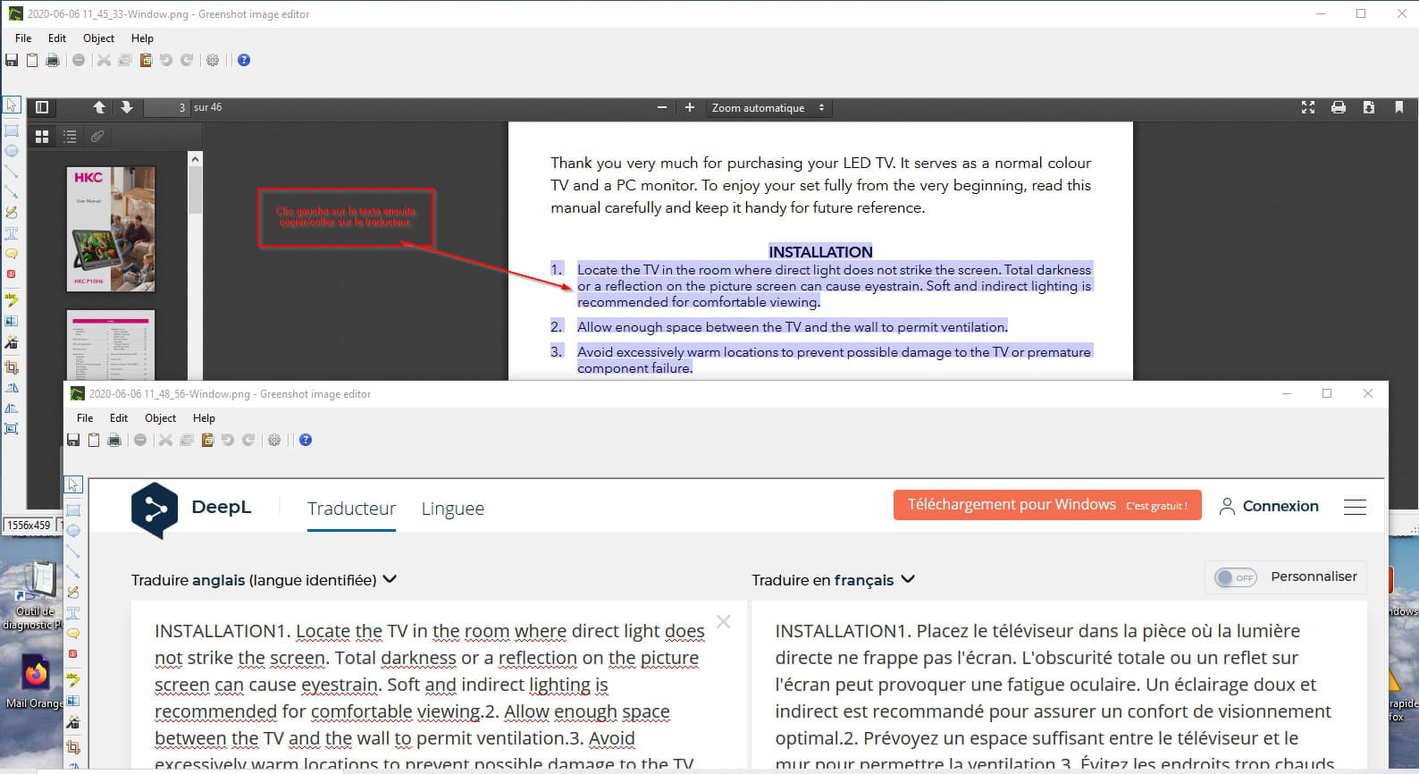Toggle the PDF sidebar panel
This screenshot has height=774, width=1419.
[41, 107]
